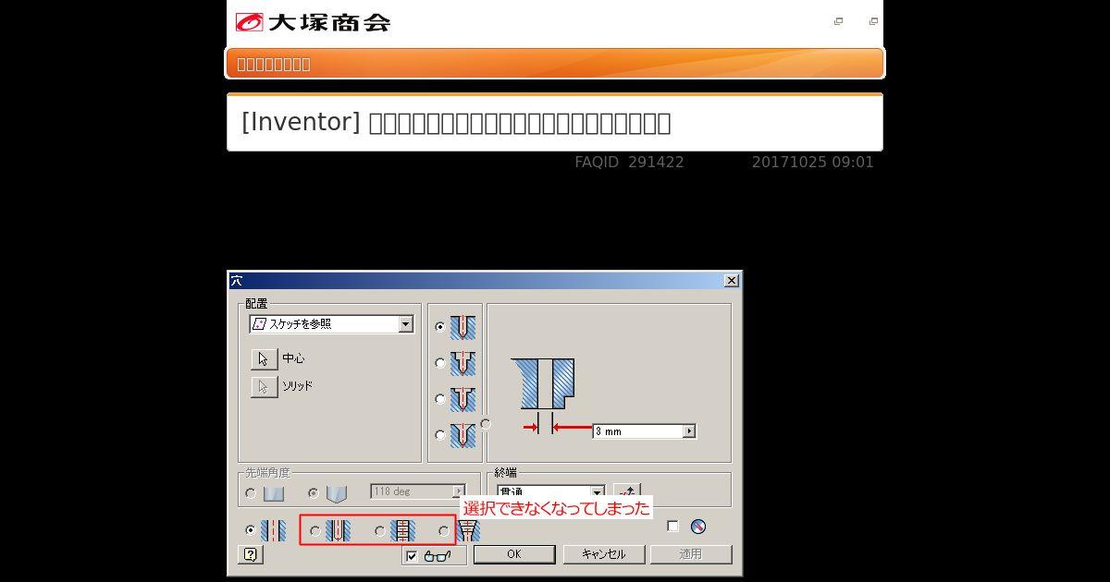
Task: Click the キャンセル cancel button
Action: click(x=603, y=554)
